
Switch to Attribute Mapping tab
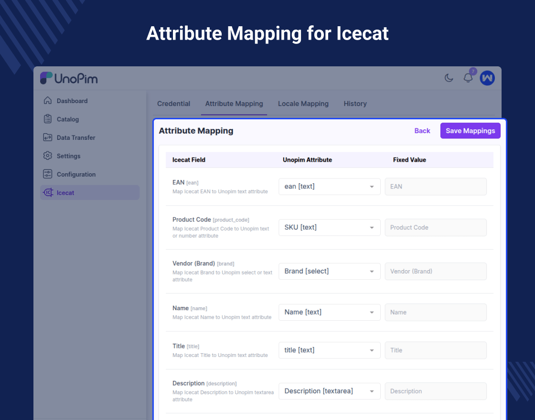click(x=234, y=104)
